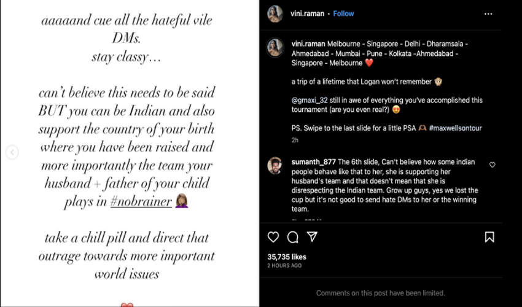Save the post with the bookmark icon
The height and width of the screenshot is (307, 522).
click(489, 237)
